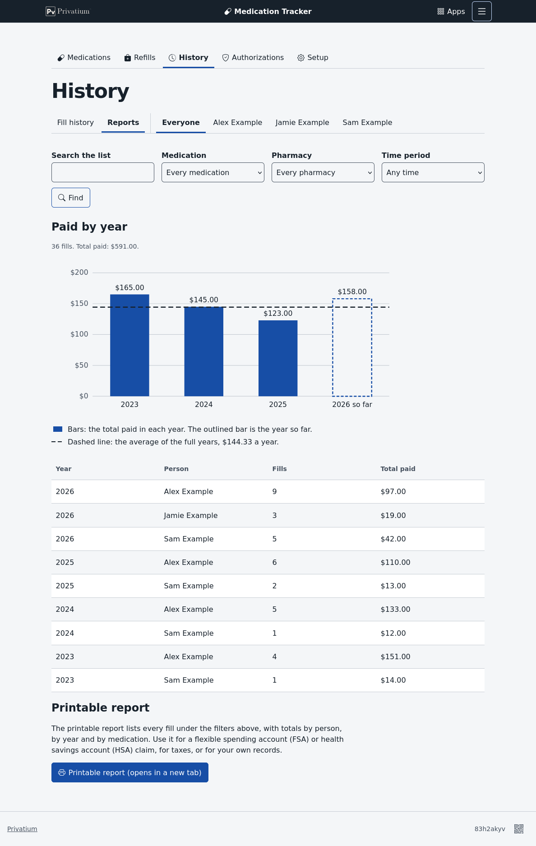Select the History tab
The image size is (536, 846).
tap(189, 58)
